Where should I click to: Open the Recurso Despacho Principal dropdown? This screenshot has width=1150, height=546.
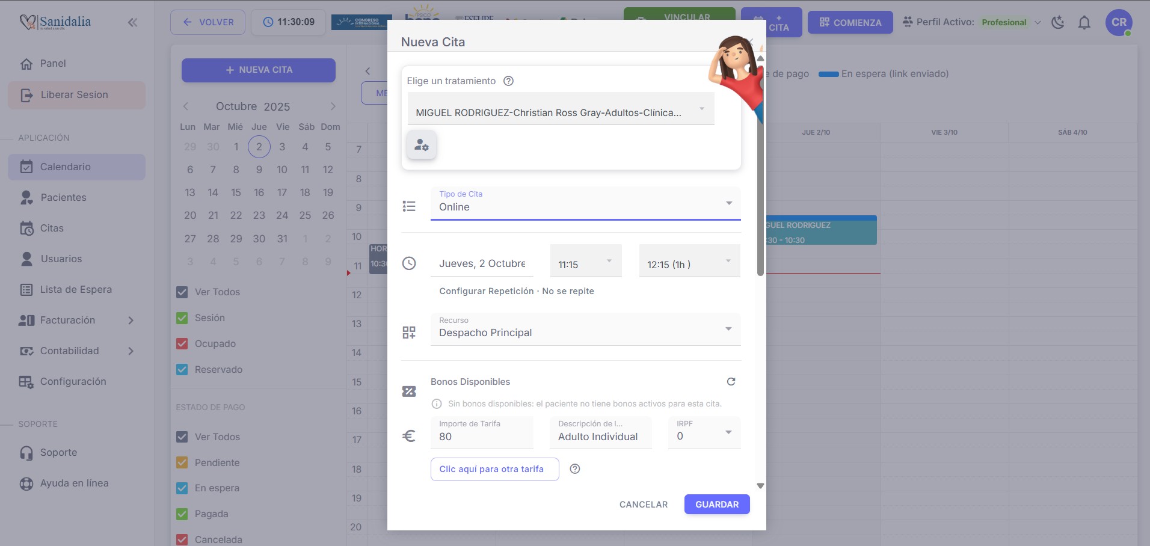585,330
